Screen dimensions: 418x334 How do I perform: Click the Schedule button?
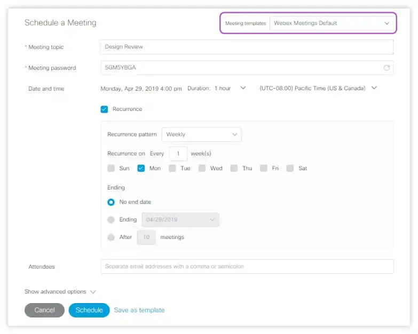(89, 310)
